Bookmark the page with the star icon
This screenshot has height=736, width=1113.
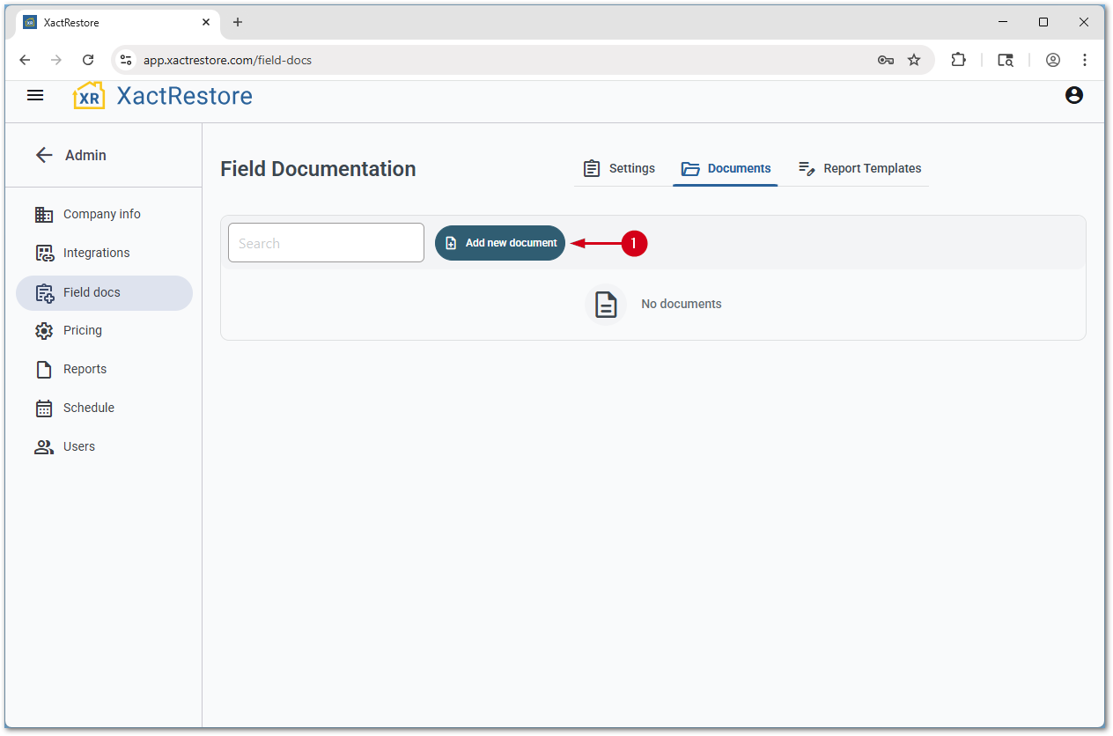(x=914, y=60)
